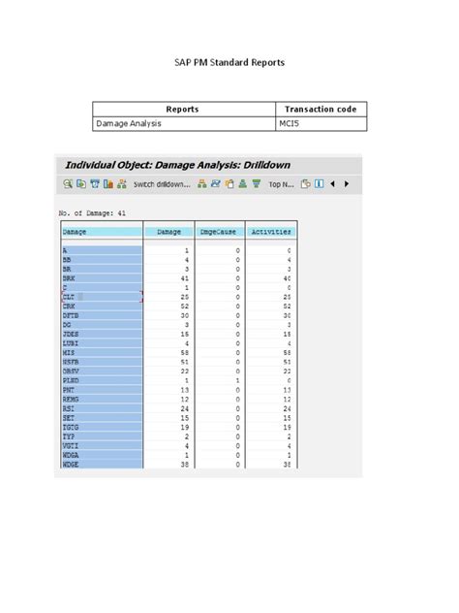The width and height of the screenshot is (459, 613).
Task: Open the bar chart graphics icon
Action: 108,183
